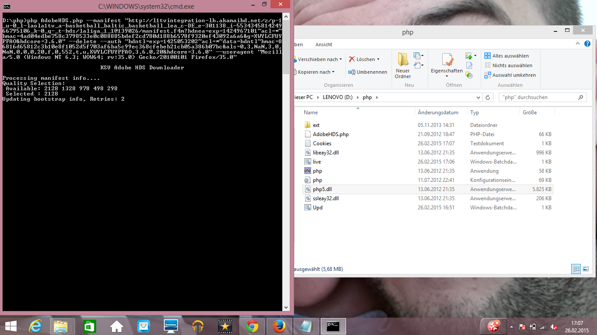
Task: Open Eigenschaften (properties) icon
Action: click(x=447, y=59)
